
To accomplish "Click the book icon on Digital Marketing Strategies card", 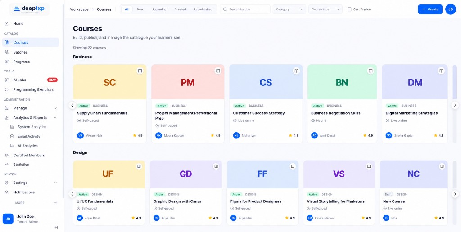I will [x=441, y=71].
